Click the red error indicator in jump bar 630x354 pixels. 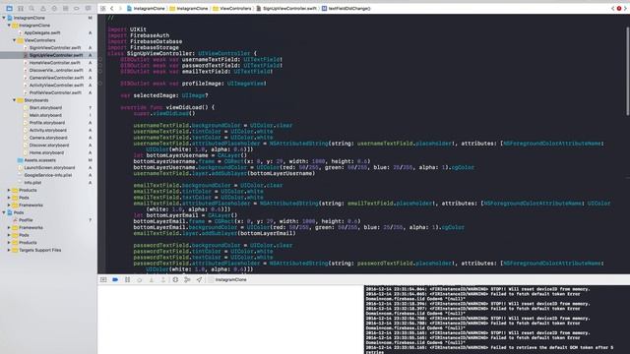[x=619, y=8]
